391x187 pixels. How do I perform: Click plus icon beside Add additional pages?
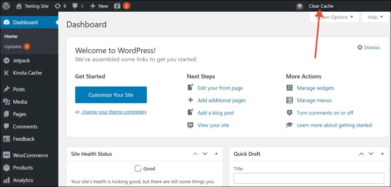[x=190, y=100]
